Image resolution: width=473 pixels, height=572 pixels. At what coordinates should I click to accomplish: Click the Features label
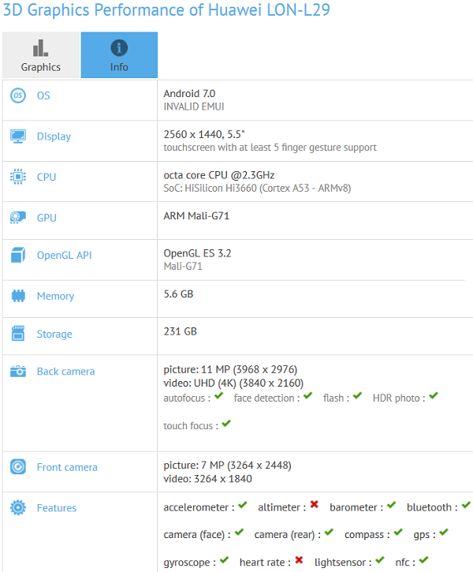click(57, 508)
